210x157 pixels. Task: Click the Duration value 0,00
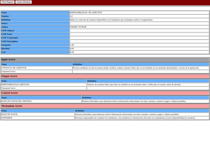click(72, 48)
